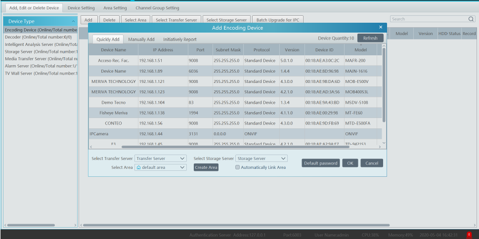Click device list scroll-right arrow
Screen dimensions: 479x239
click(379, 147)
